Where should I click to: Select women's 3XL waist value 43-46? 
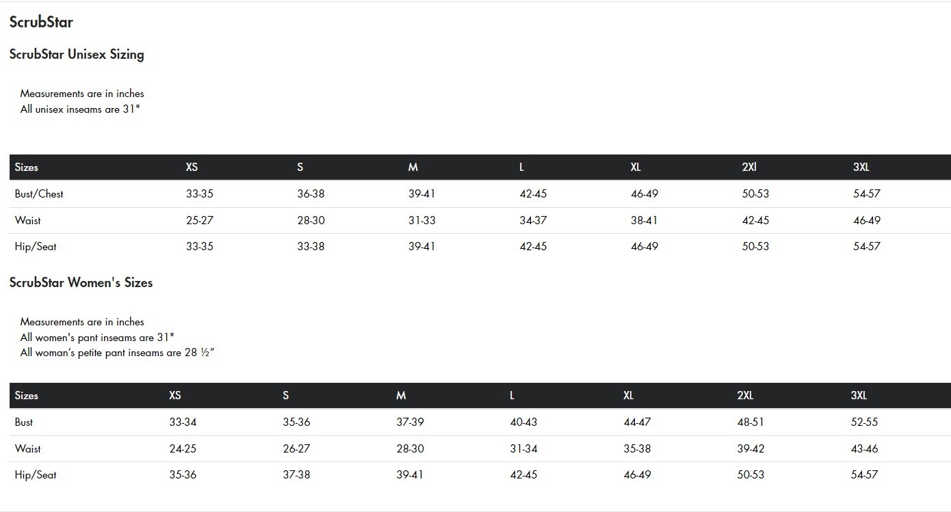(x=865, y=448)
